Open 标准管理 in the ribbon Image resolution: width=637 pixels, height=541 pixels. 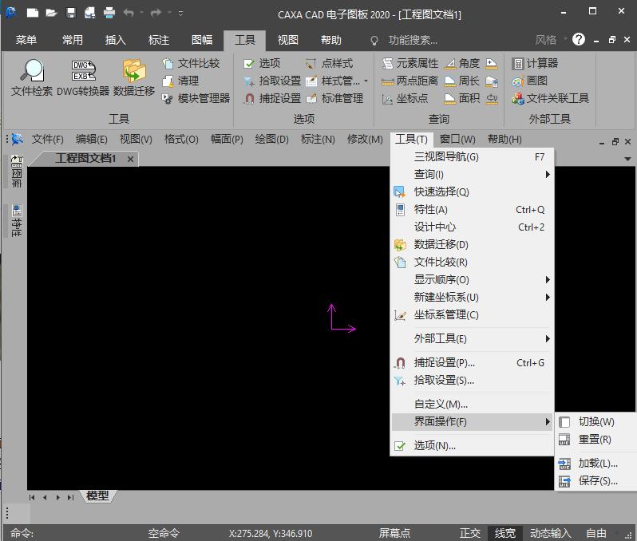click(x=334, y=98)
